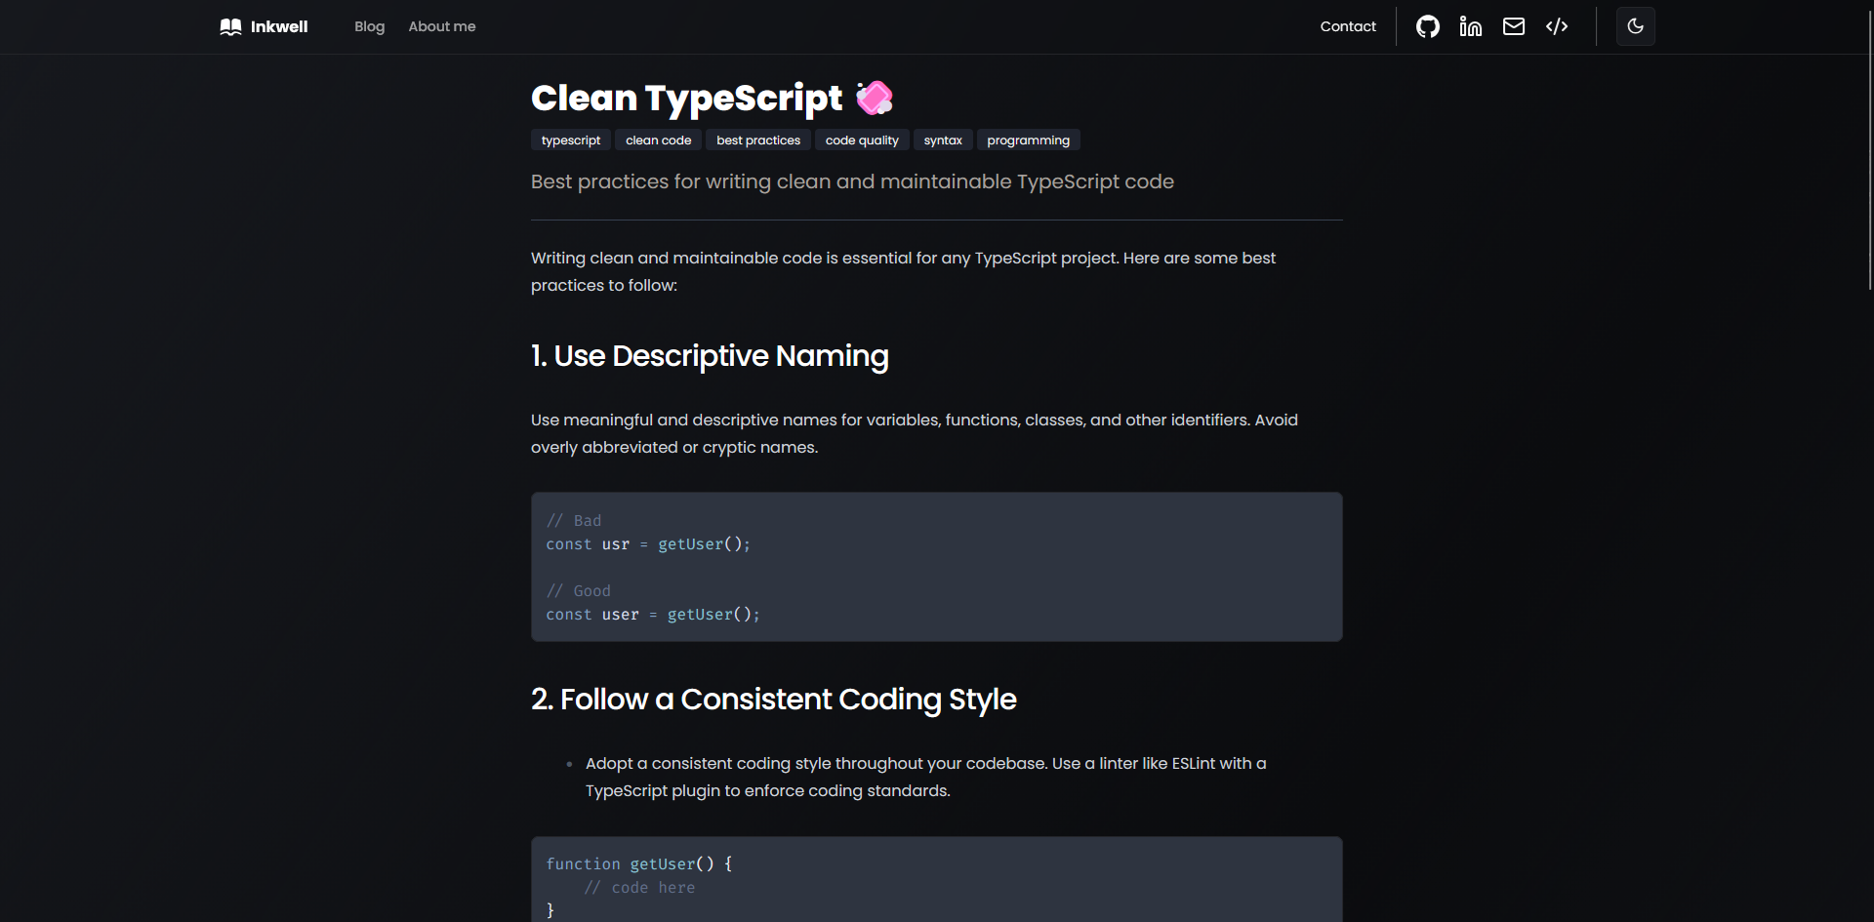
Task: Filter by the best practices tag
Action: point(758,140)
